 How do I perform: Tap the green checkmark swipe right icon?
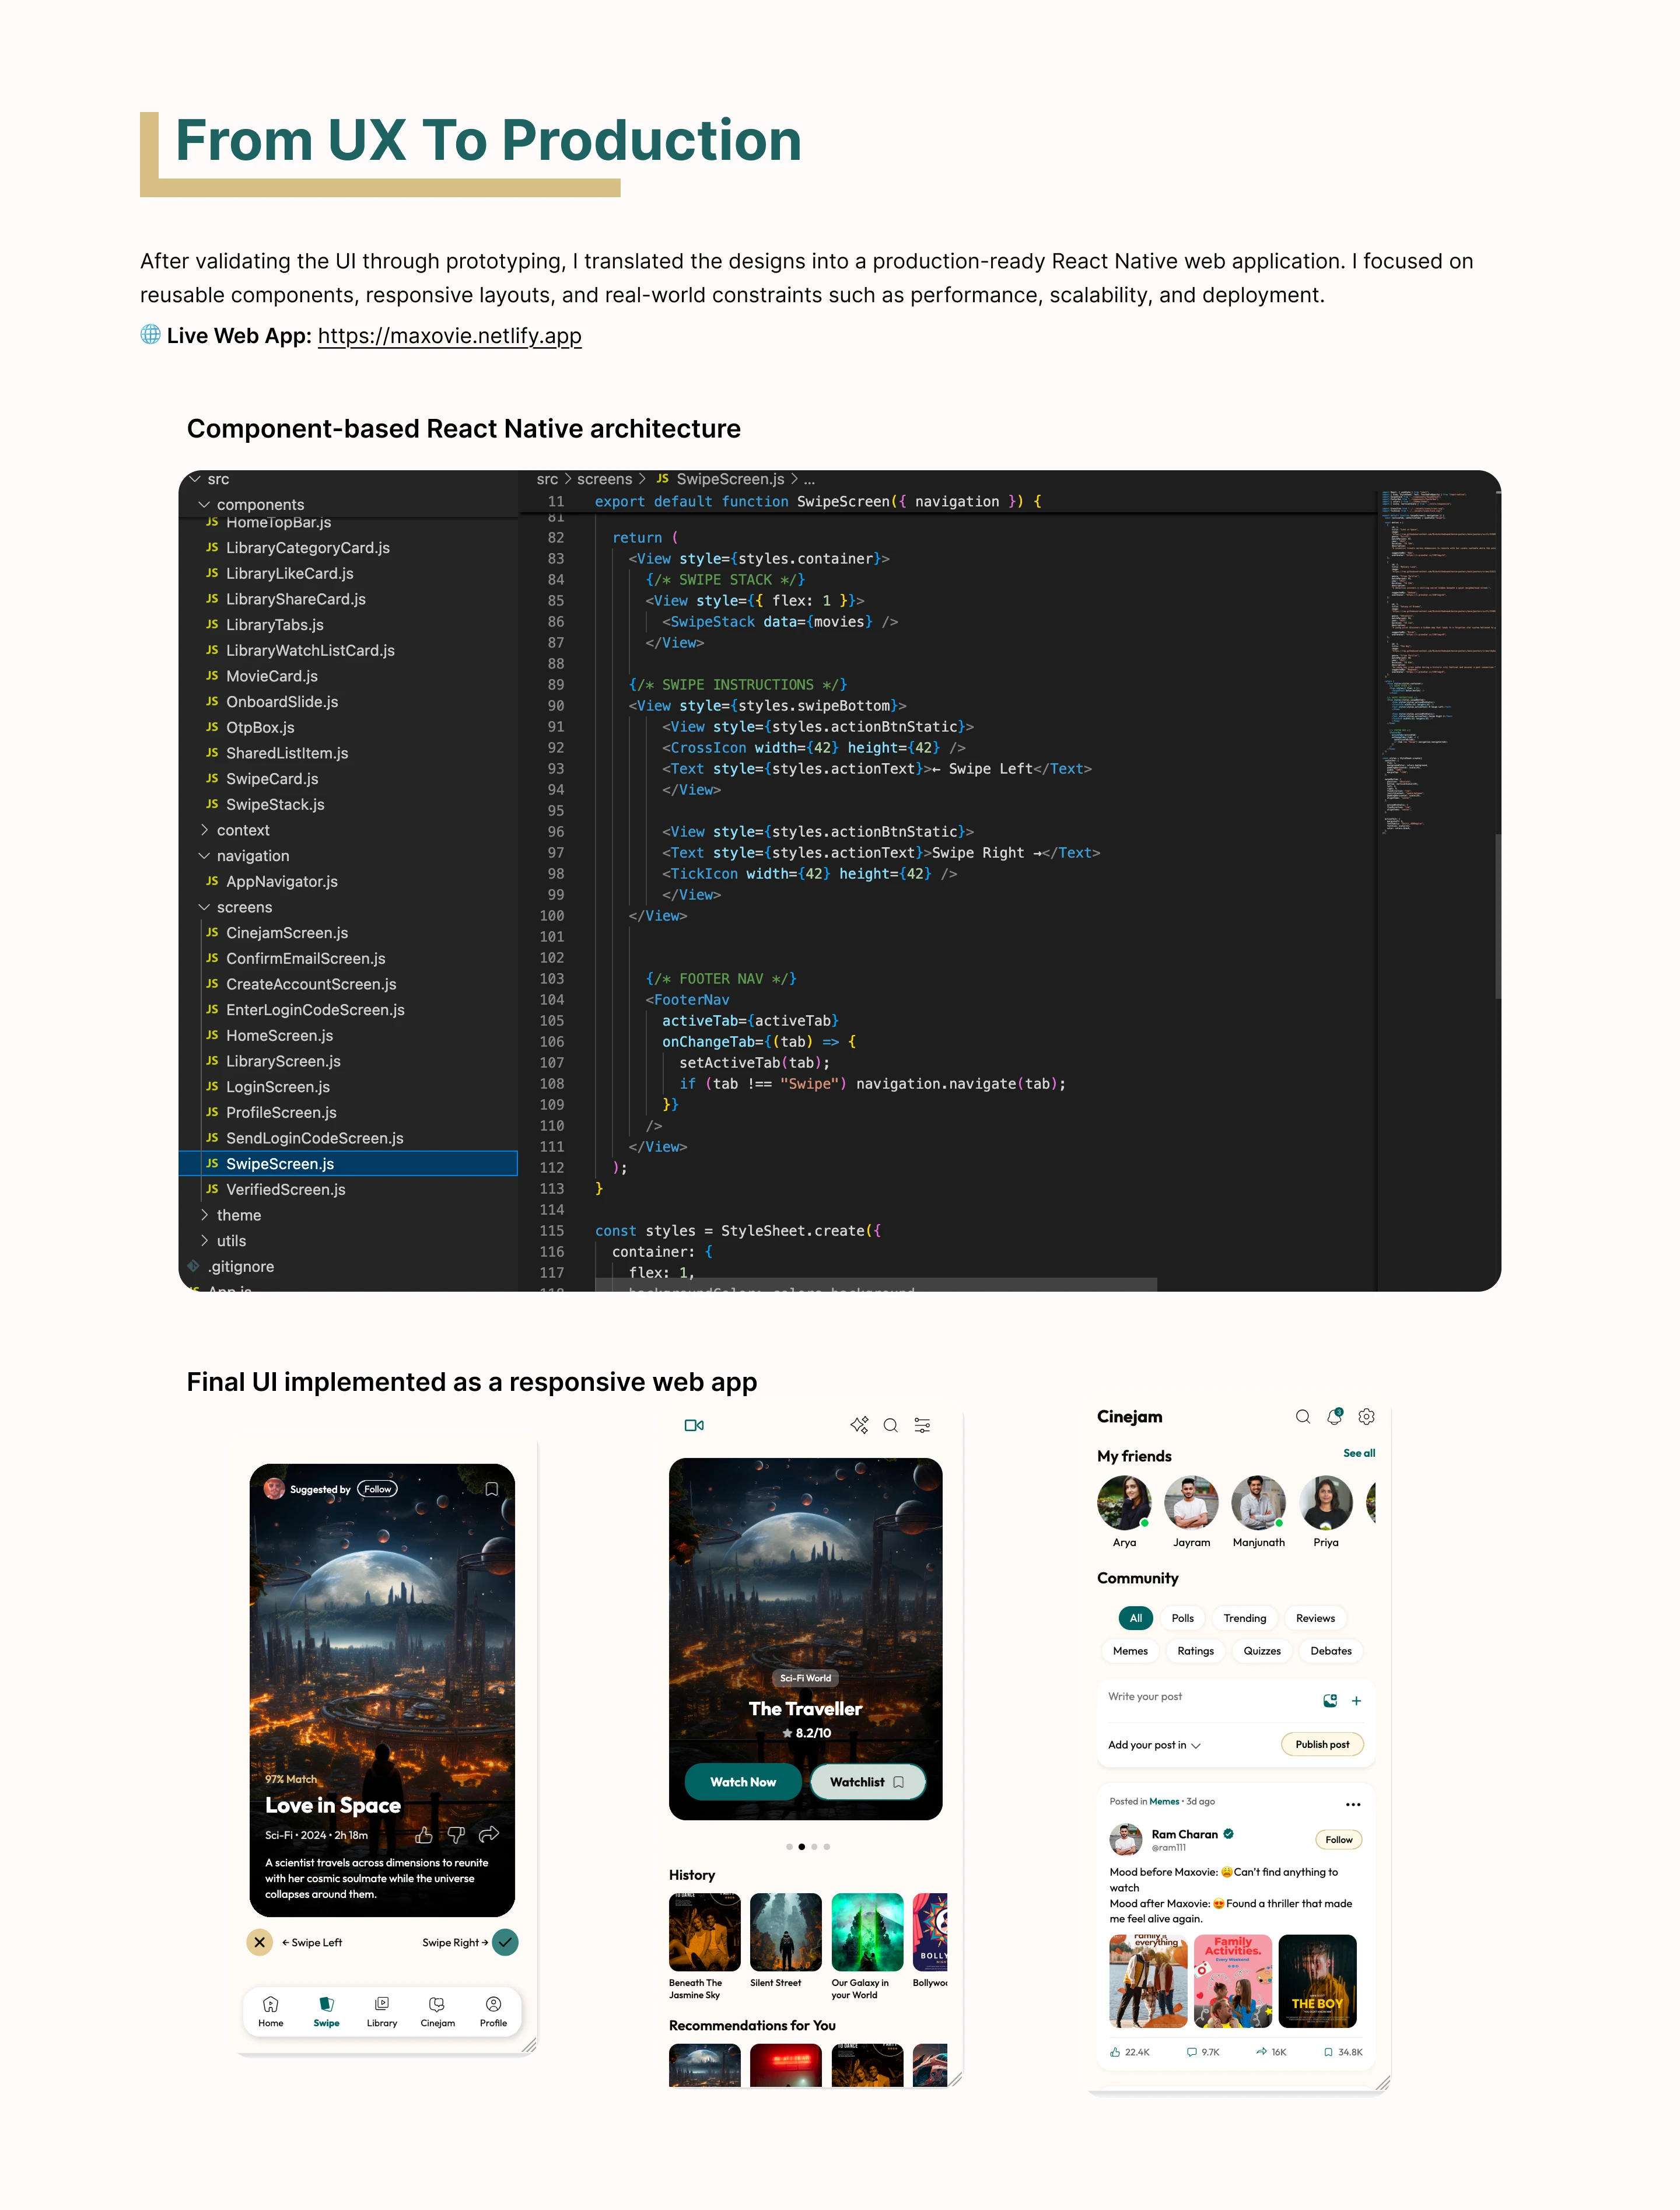click(x=506, y=1942)
